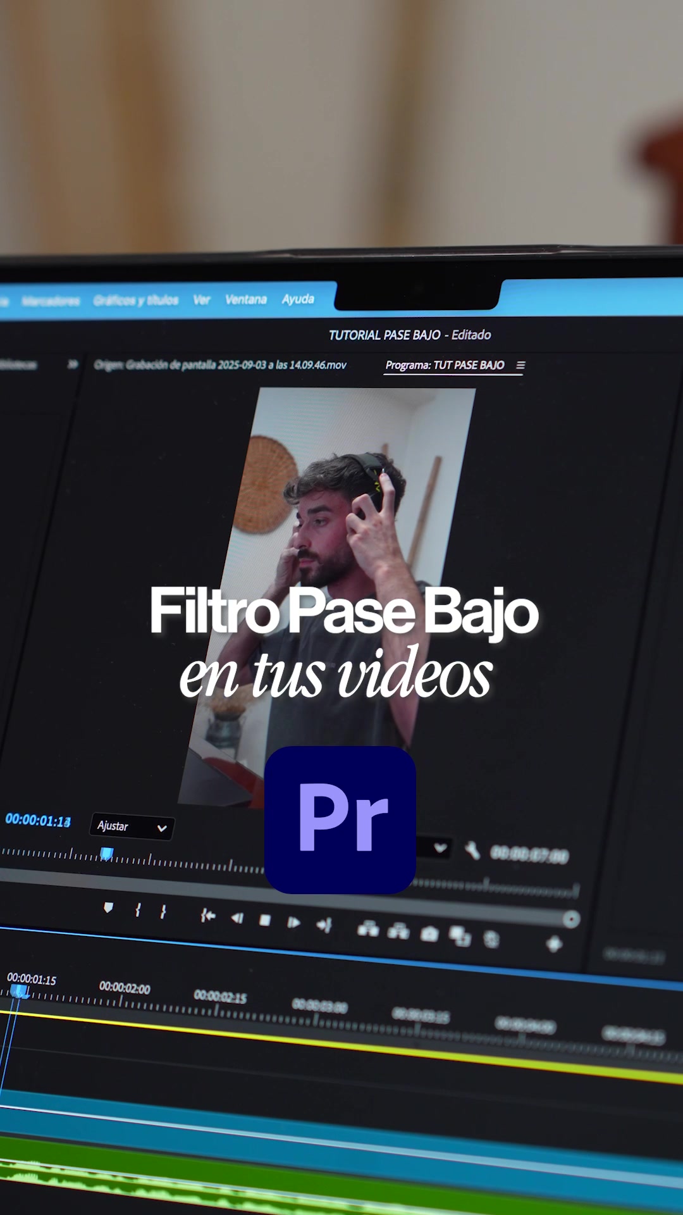The height and width of the screenshot is (1215, 683).
Task: Open the Ajustar zoom level dropdown
Action: click(x=132, y=826)
